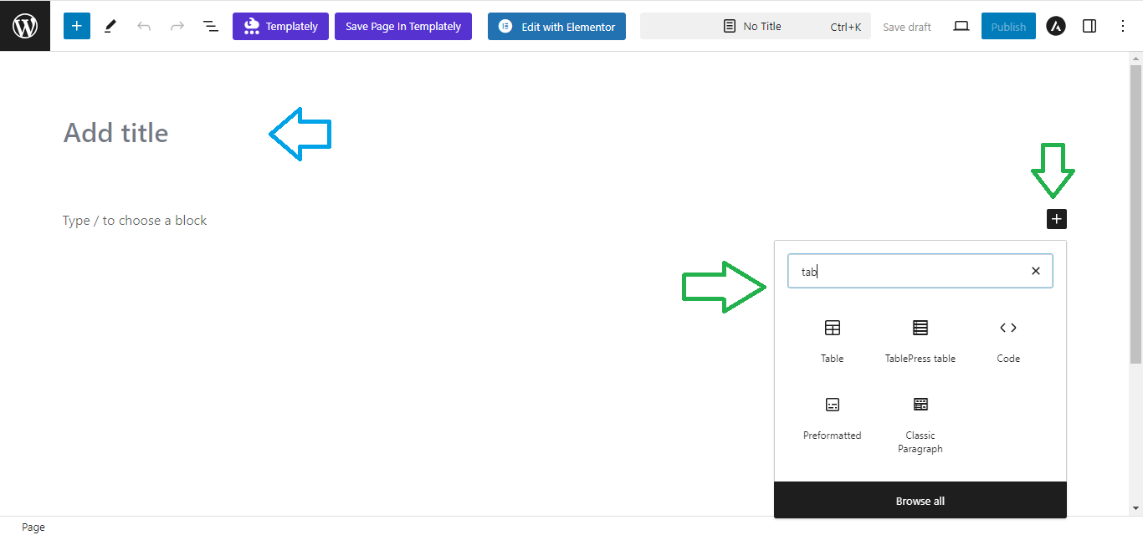Image resolution: width=1143 pixels, height=535 pixels.
Task: Open the block inserter in the toolbar
Action: (x=76, y=26)
